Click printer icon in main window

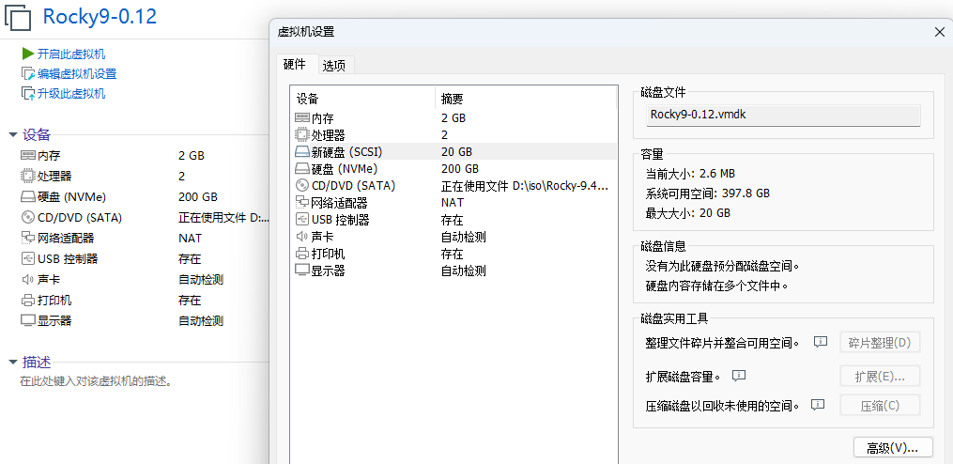coord(28,300)
